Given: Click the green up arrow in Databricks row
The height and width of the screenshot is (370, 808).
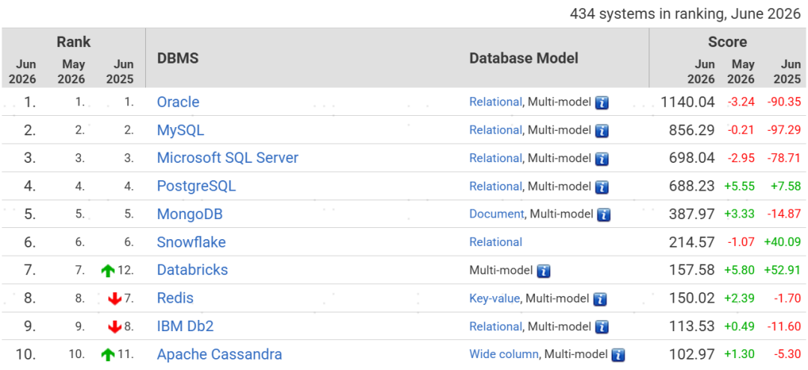Looking at the screenshot, I should 108,271.
